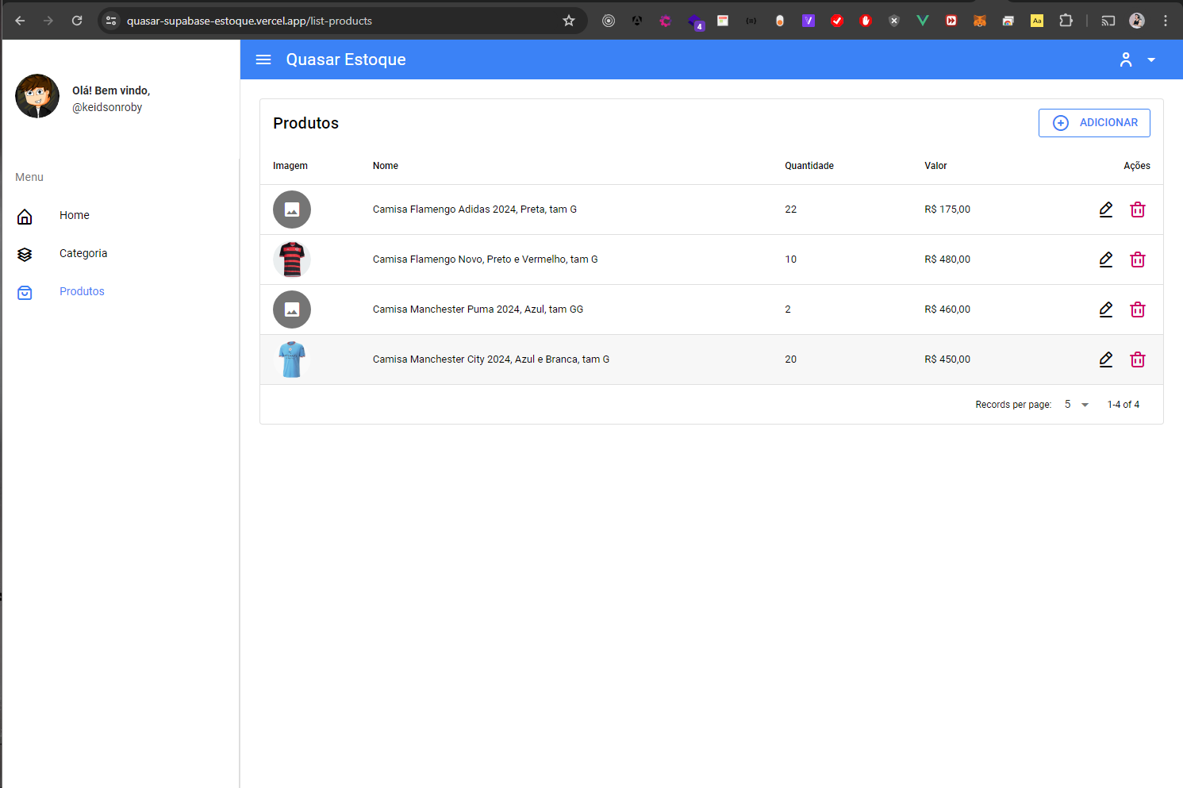Select the Home house icon in sidebar
The image size is (1183, 788).
tap(25, 215)
